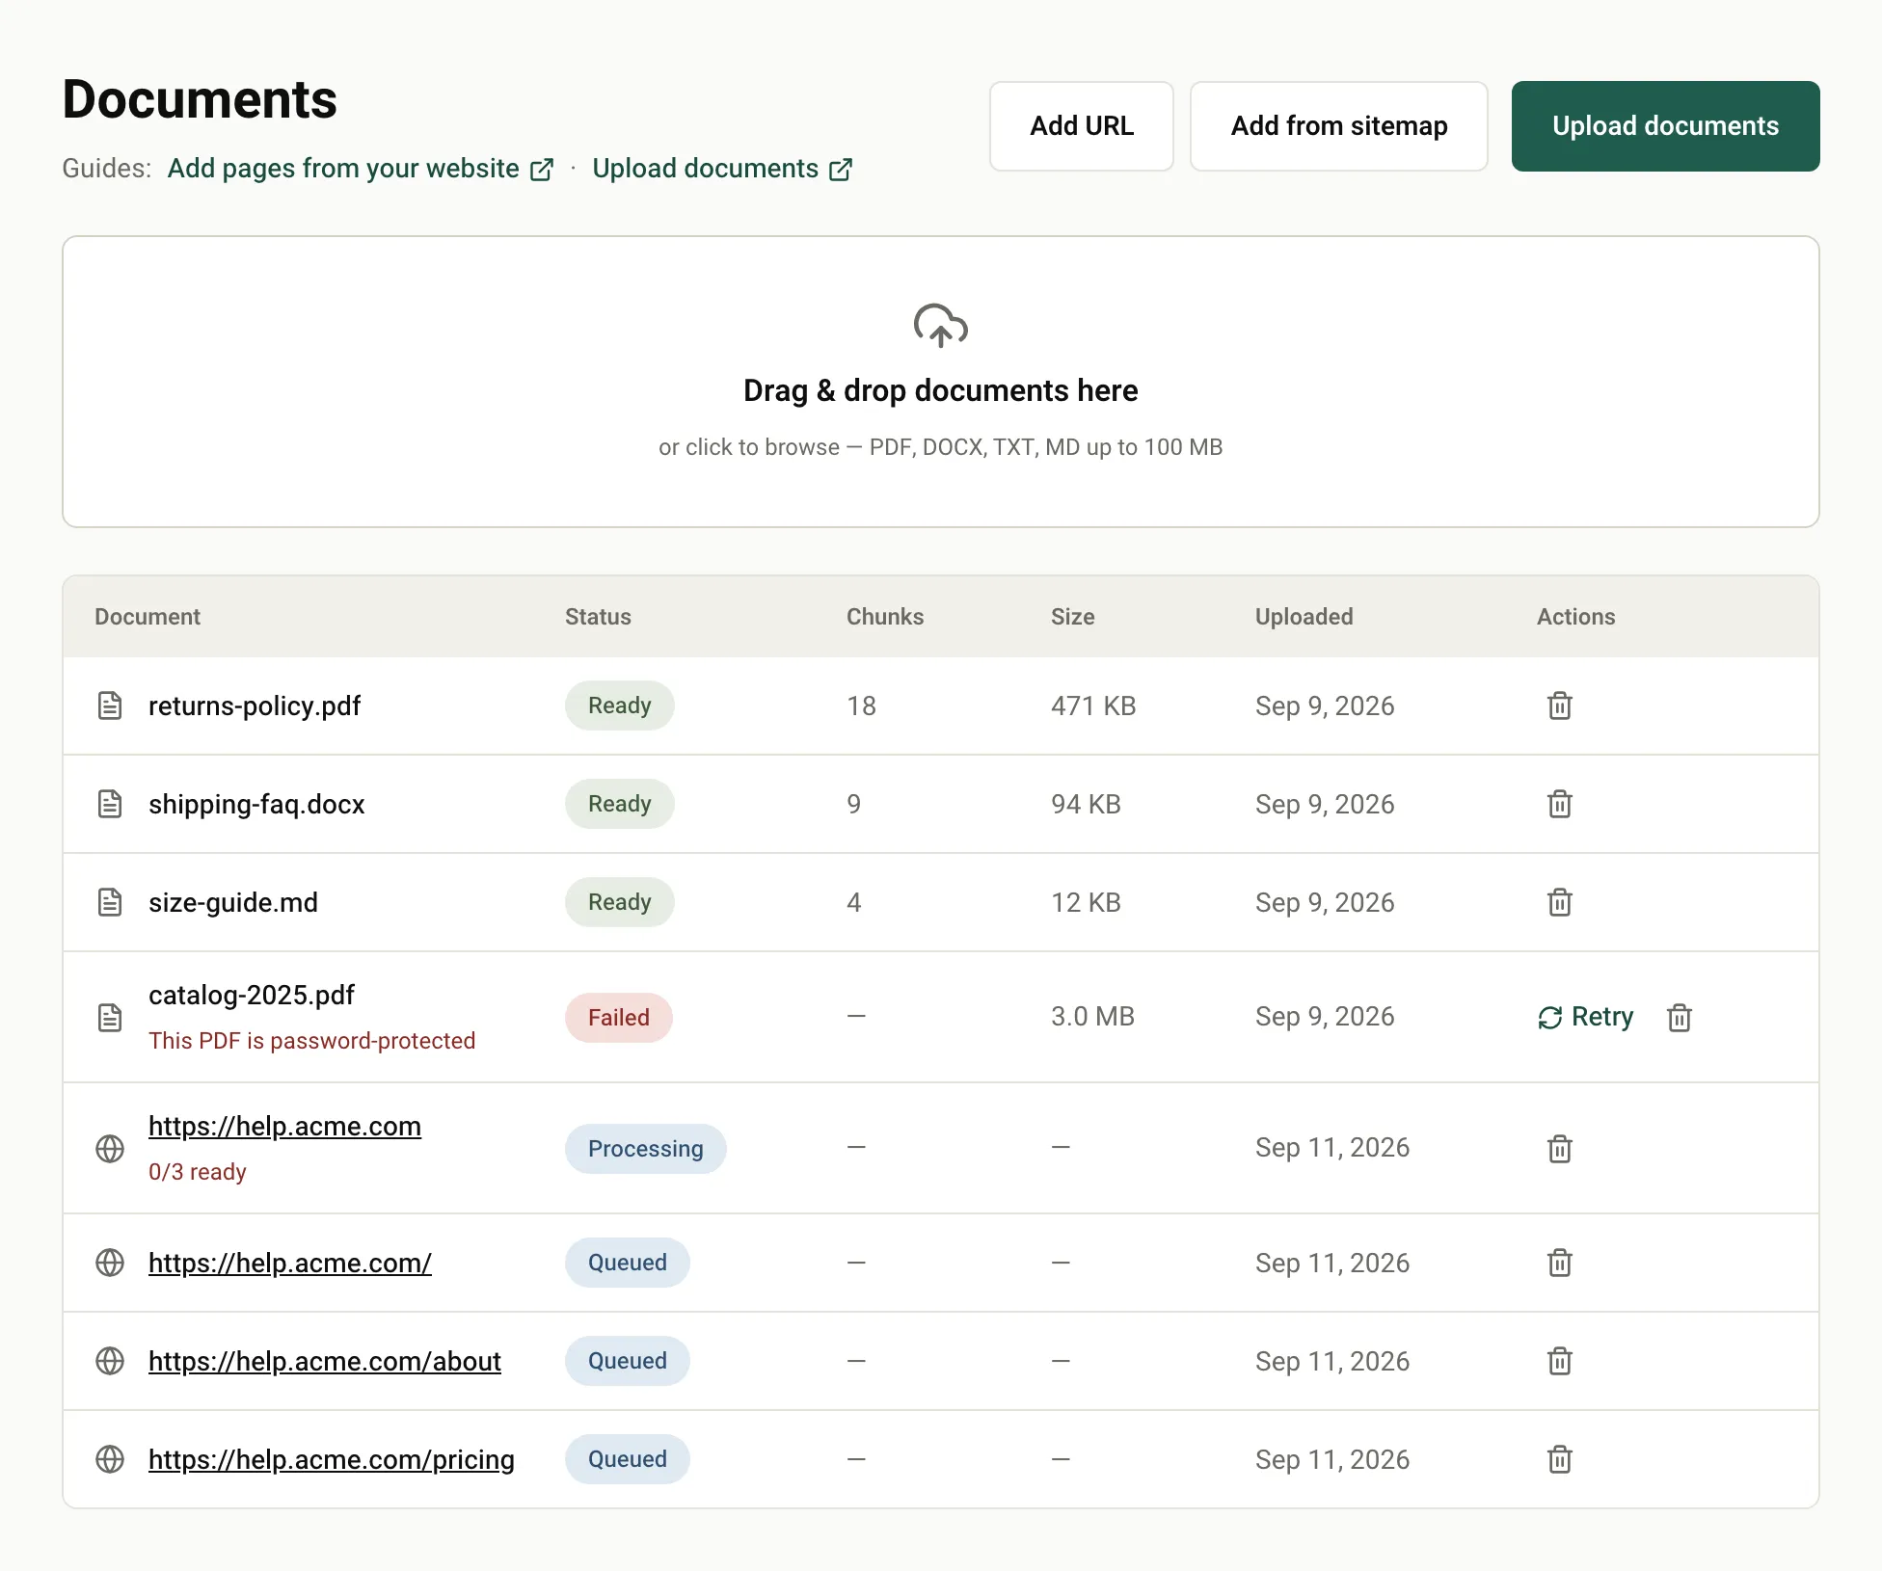This screenshot has height=1571, width=1882.
Task: Click the Documents page heading
Action: (200, 99)
